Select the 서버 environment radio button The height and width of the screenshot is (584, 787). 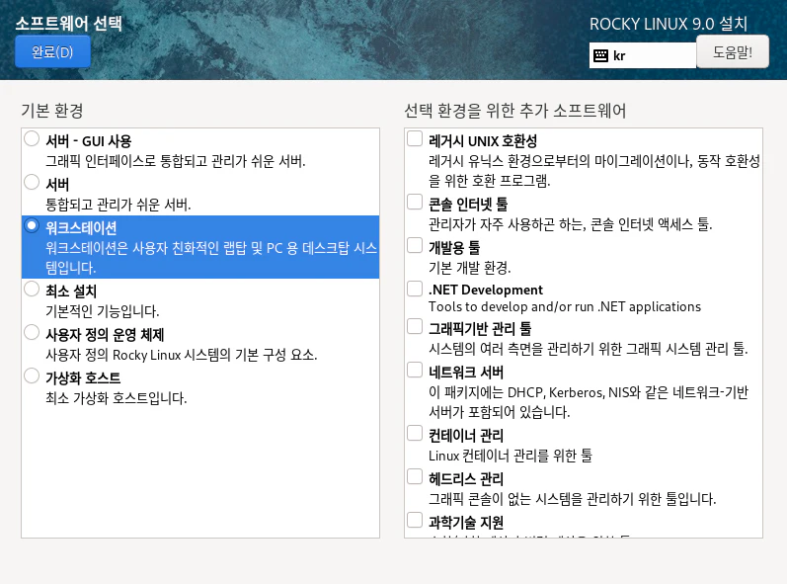32,182
